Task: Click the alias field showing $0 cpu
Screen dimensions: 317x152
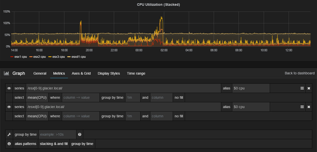Action: click(x=251, y=88)
